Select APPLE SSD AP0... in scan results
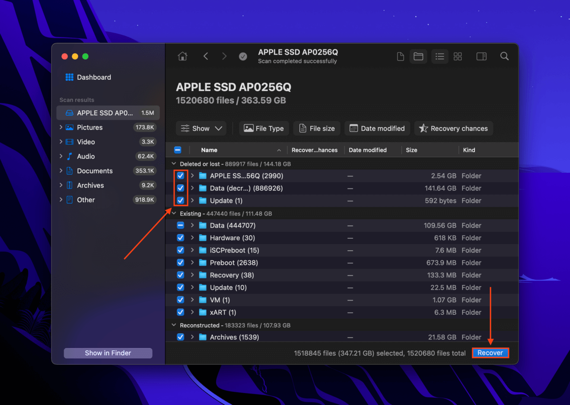 click(x=108, y=113)
